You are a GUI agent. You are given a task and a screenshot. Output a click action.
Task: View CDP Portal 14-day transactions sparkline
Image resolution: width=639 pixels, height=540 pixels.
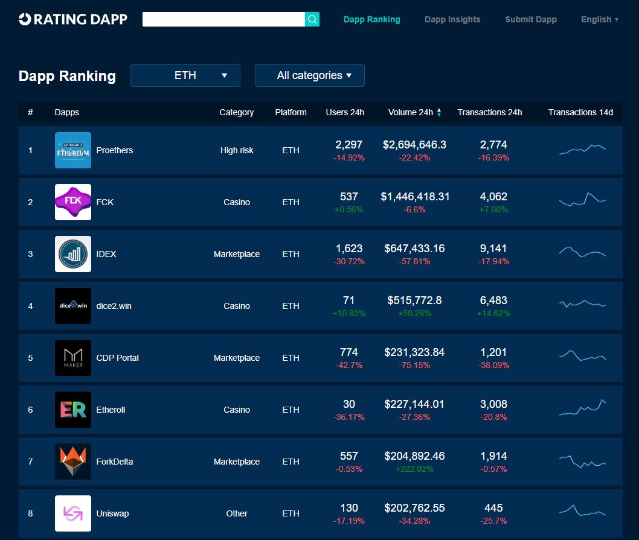tap(582, 355)
